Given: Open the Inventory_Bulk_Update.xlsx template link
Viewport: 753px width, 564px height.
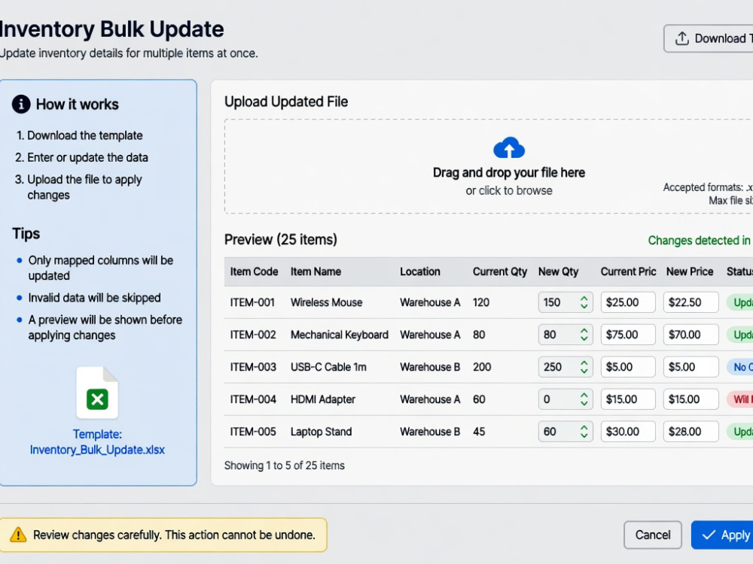Looking at the screenshot, I should point(97,450).
